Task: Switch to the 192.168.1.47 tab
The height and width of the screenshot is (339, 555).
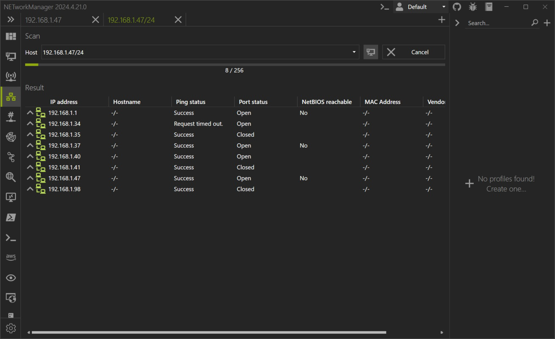Action: (43, 20)
